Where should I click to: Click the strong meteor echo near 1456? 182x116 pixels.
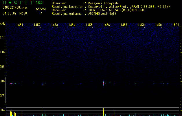point(103,83)
